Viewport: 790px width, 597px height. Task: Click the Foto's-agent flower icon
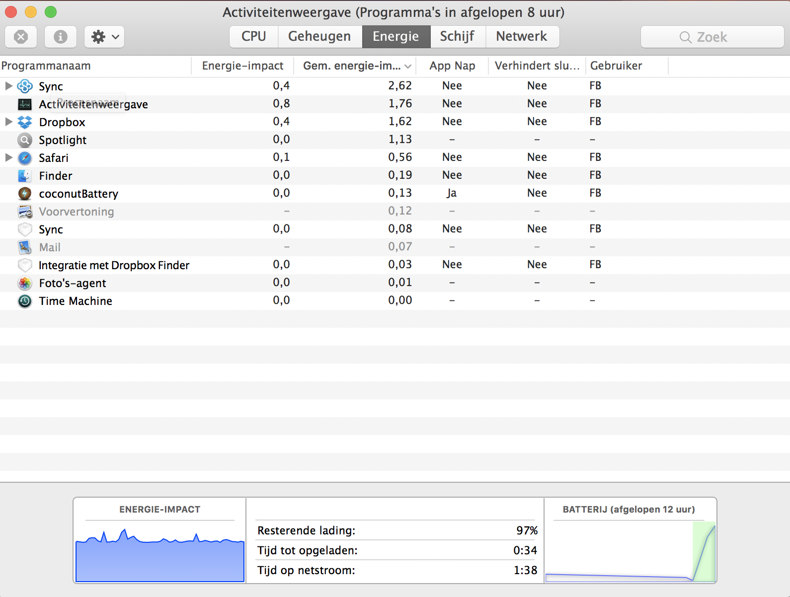(25, 283)
